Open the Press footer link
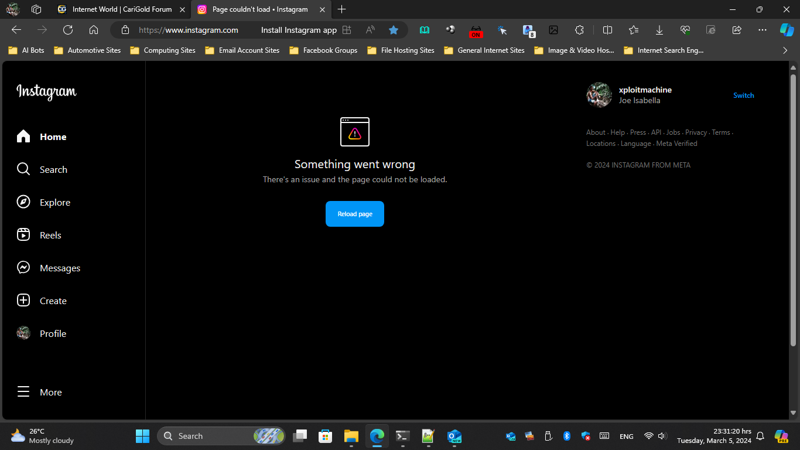 [x=638, y=132]
